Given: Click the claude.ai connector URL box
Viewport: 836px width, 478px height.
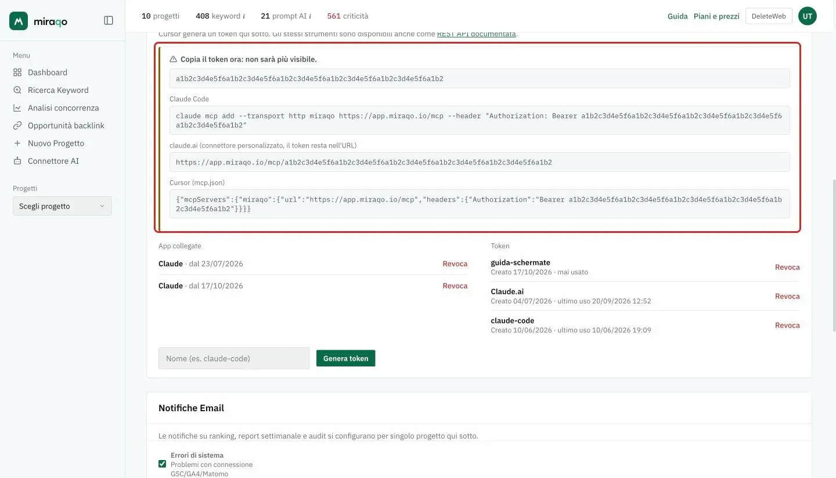Looking at the screenshot, I should pyautogui.click(x=480, y=162).
